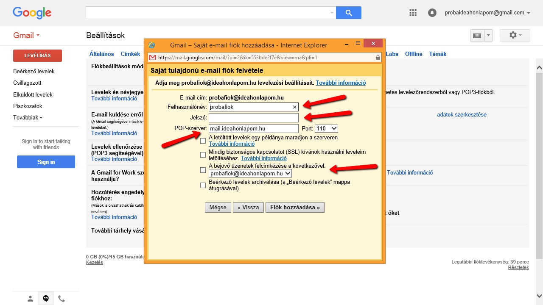Open the account menu probaideahonlapom@gmail.com

487,13
